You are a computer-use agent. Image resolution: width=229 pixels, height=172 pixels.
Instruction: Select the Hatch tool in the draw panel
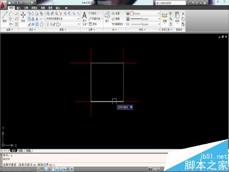pyautogui.click(x=16, y=24)
